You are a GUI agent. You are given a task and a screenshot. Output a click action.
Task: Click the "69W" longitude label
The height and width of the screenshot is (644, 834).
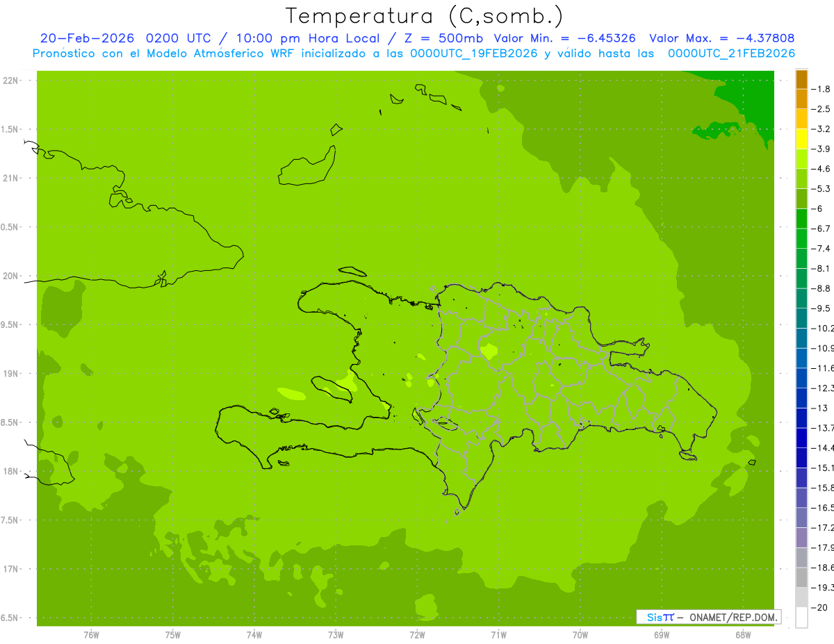662,635
